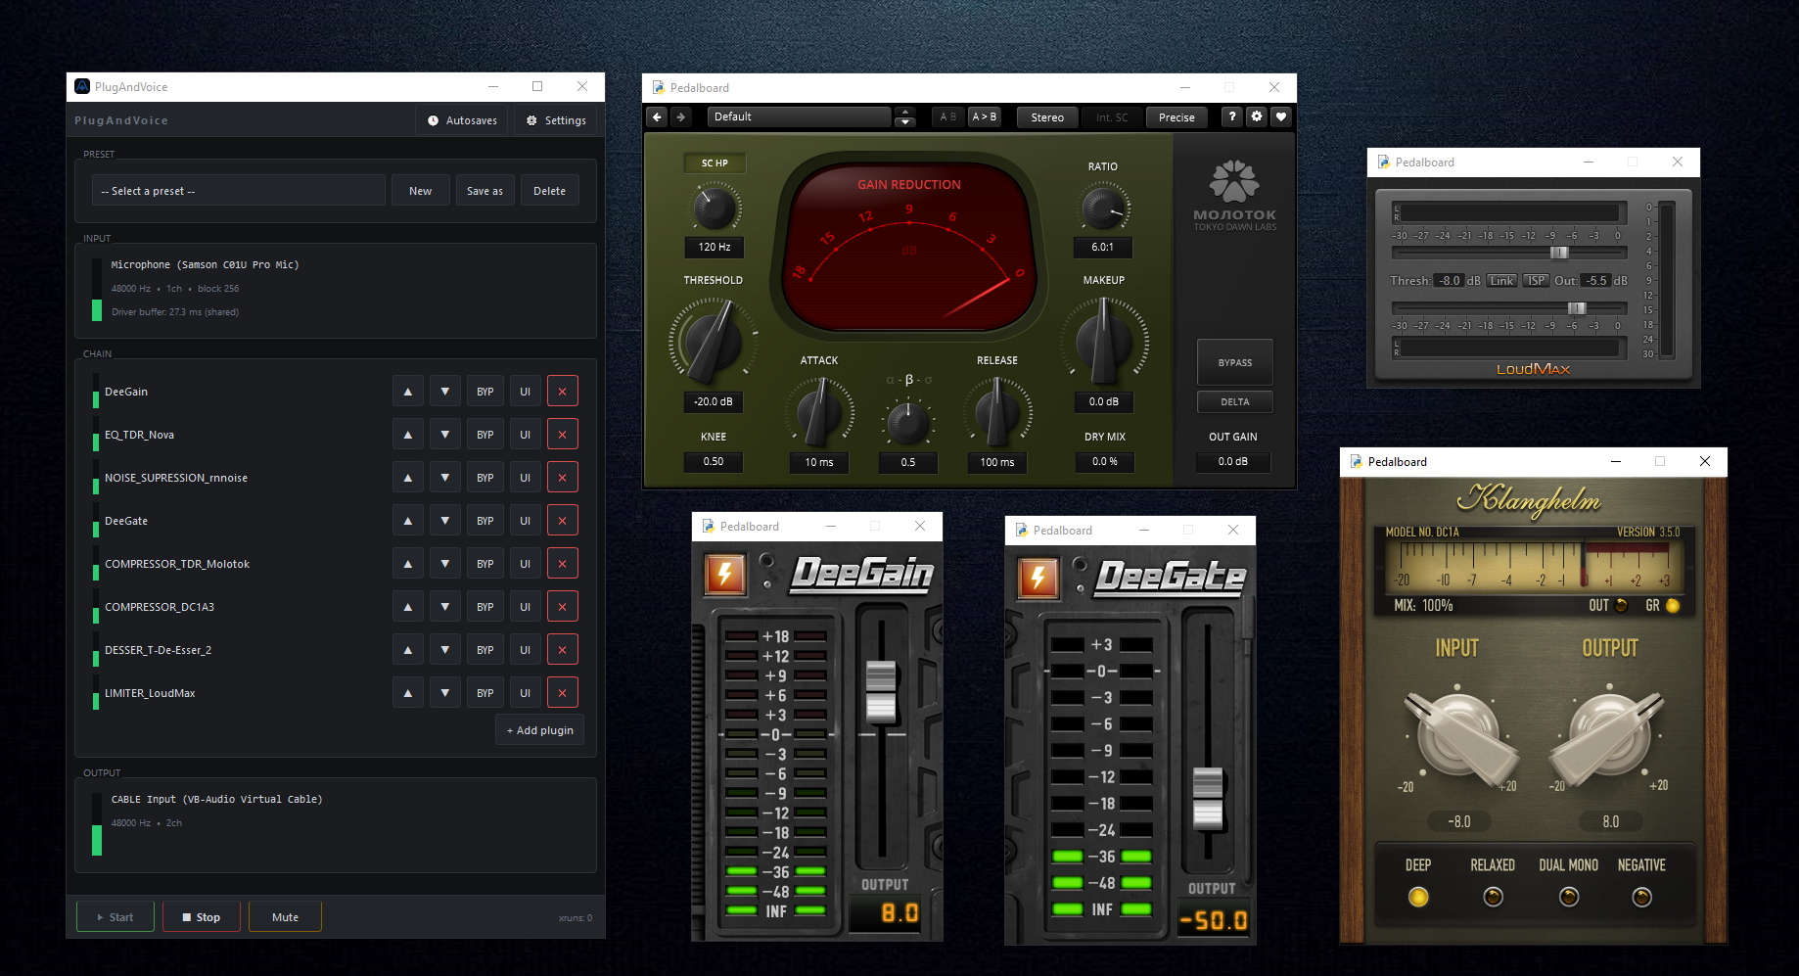
Task: Toggle DEEP mode in Klanghelm DC1A
Action: pos(1418,896)
